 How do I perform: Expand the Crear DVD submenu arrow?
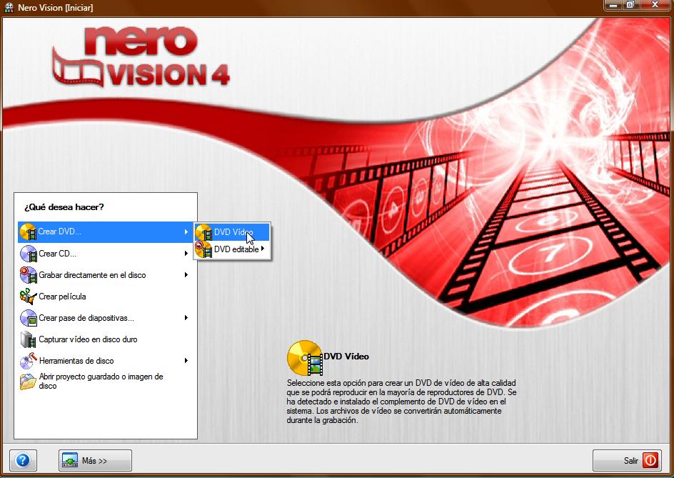(186, 232)
